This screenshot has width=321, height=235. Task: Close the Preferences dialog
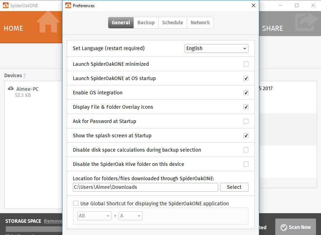(254, 5)
